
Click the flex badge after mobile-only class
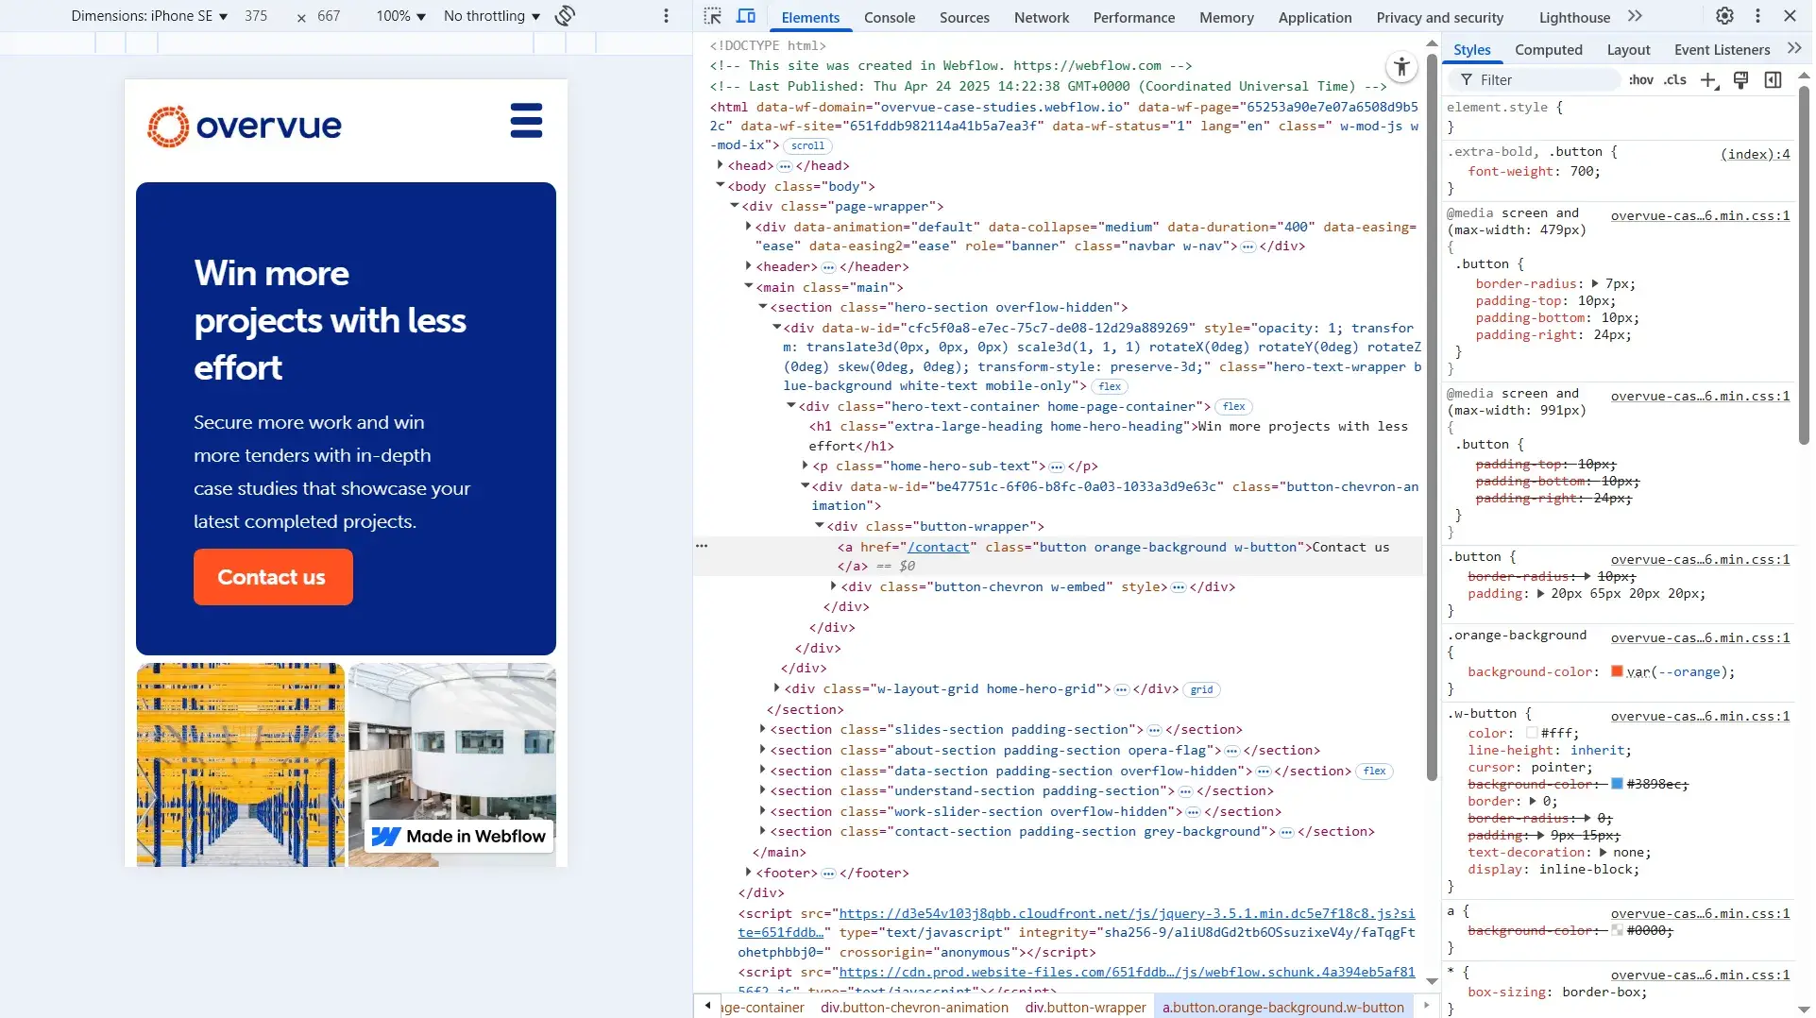click(x=1110, y=386)
